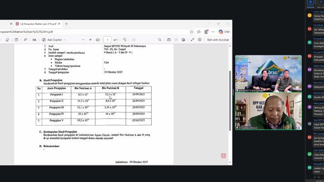Zoom in the PDF with plus
Viewport: 324px width, 182px height.
coord(90,40)
